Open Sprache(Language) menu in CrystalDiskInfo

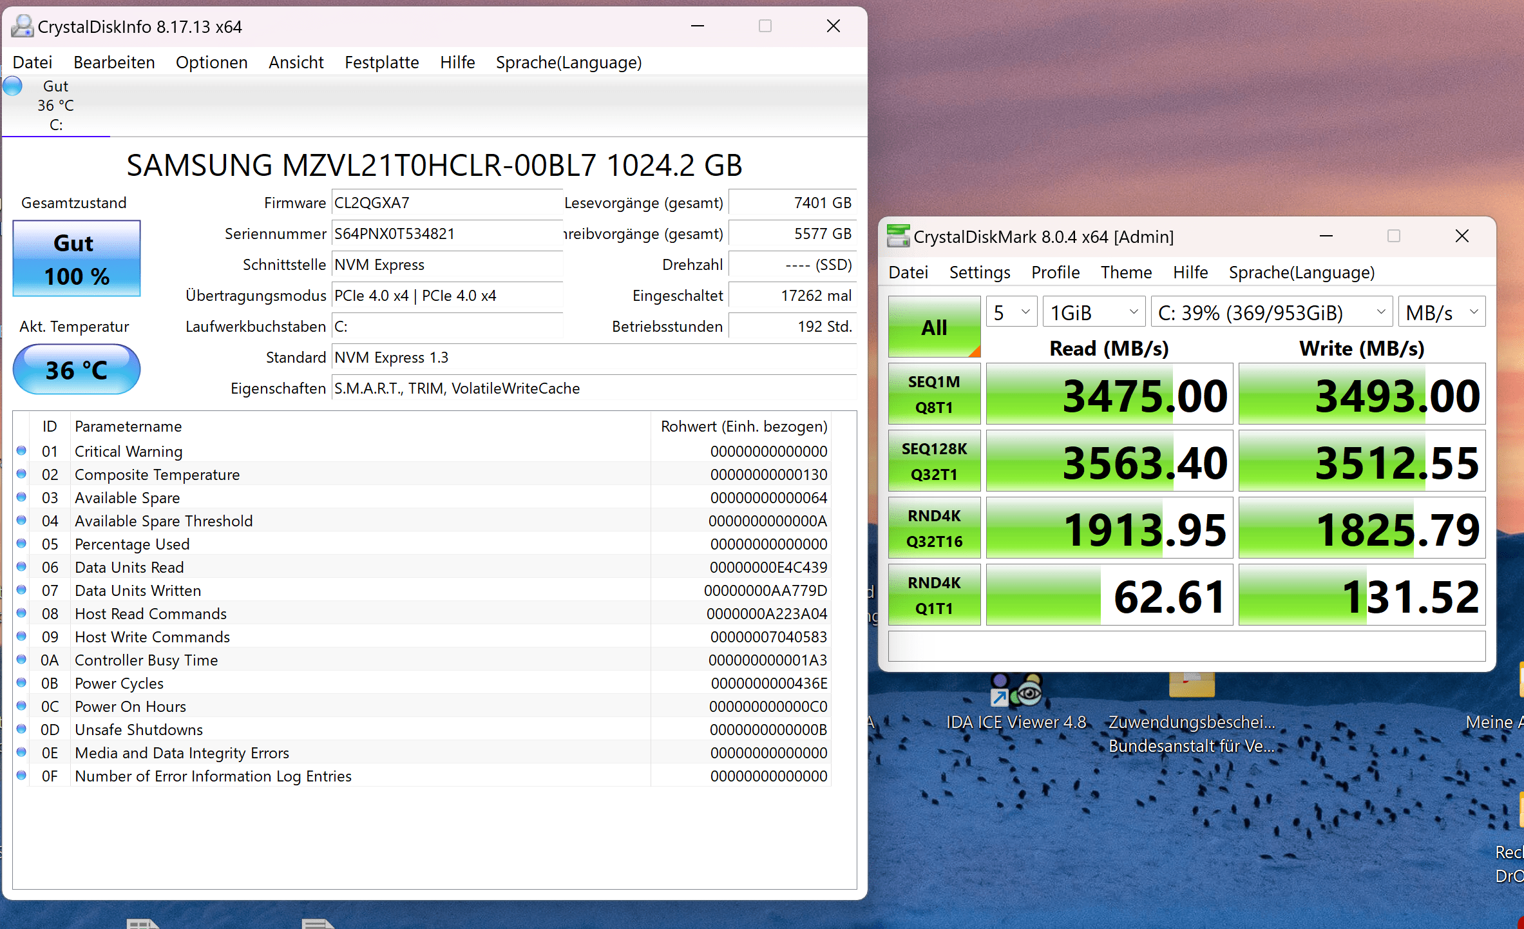(x=569, y=62)
